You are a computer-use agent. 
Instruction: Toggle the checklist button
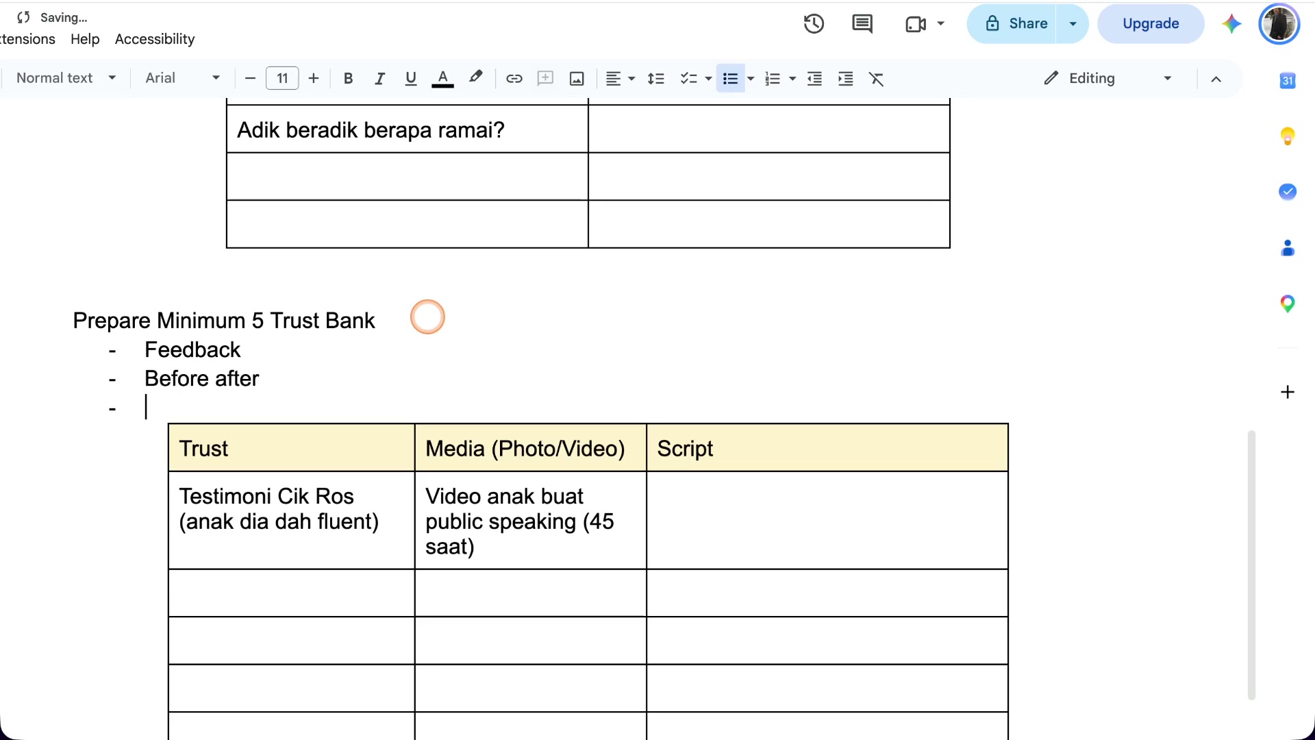tap(688, 79)
